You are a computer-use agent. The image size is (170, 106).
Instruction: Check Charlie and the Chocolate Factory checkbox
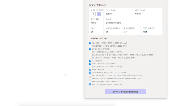[90, 55]
